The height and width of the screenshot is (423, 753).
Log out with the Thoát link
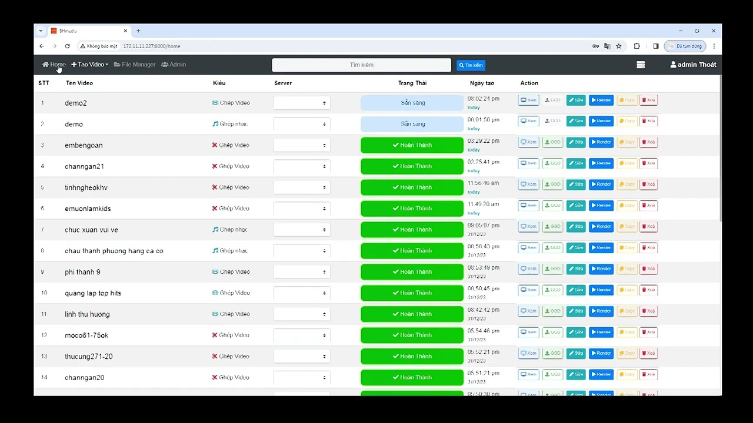tap(708, 65)
